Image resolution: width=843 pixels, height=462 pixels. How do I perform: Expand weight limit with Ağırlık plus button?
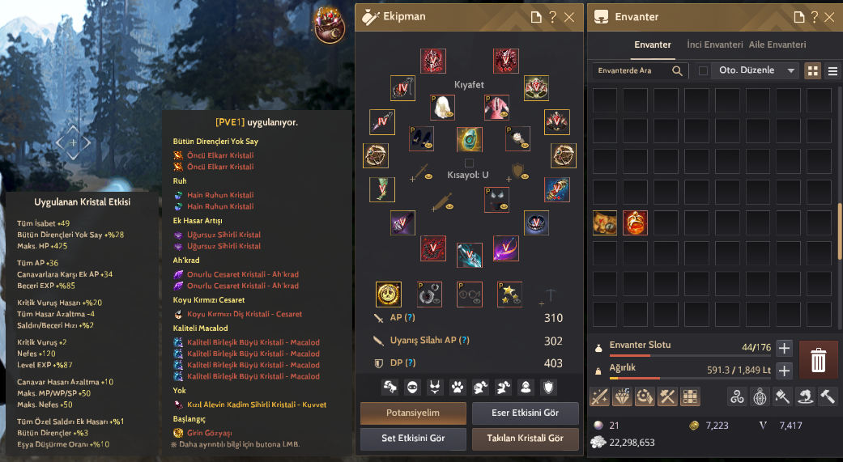pos(784,371)
